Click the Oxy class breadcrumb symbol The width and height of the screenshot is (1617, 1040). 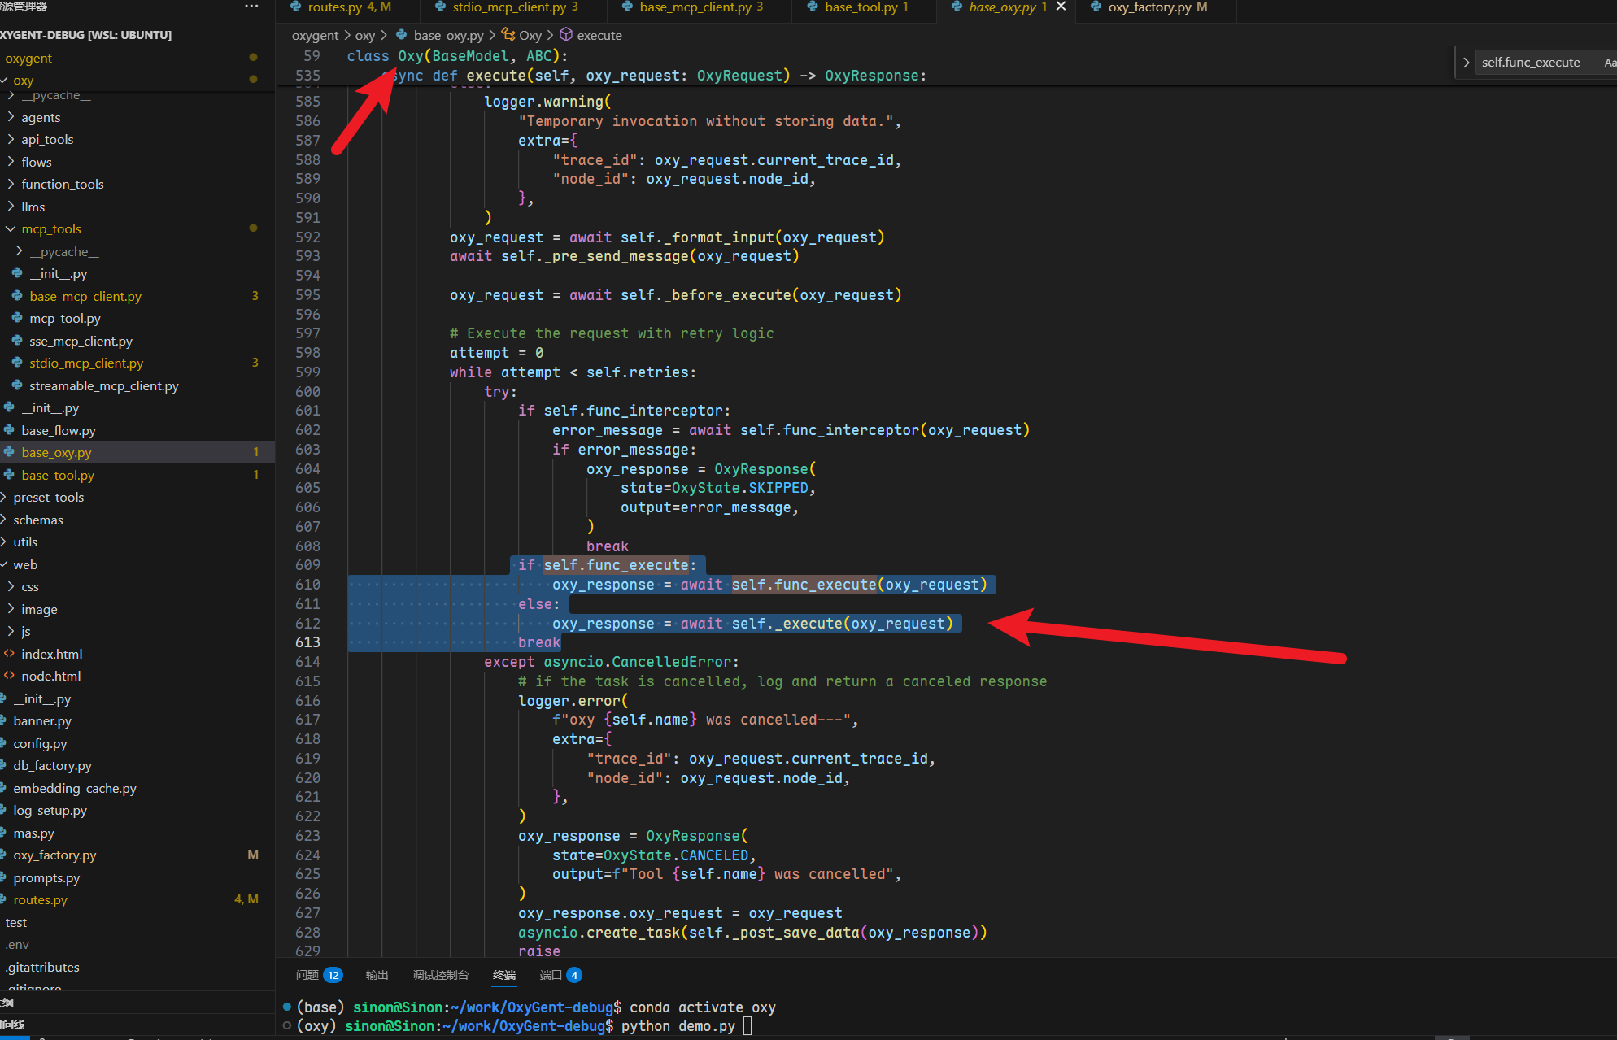pos(530,35)
